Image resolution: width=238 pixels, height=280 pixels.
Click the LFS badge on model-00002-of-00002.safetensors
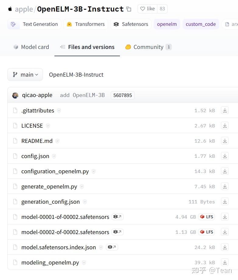(206, 232)
